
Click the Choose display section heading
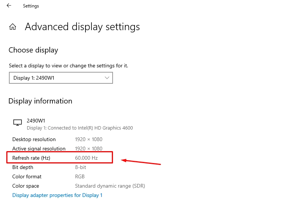pos(33,50)
